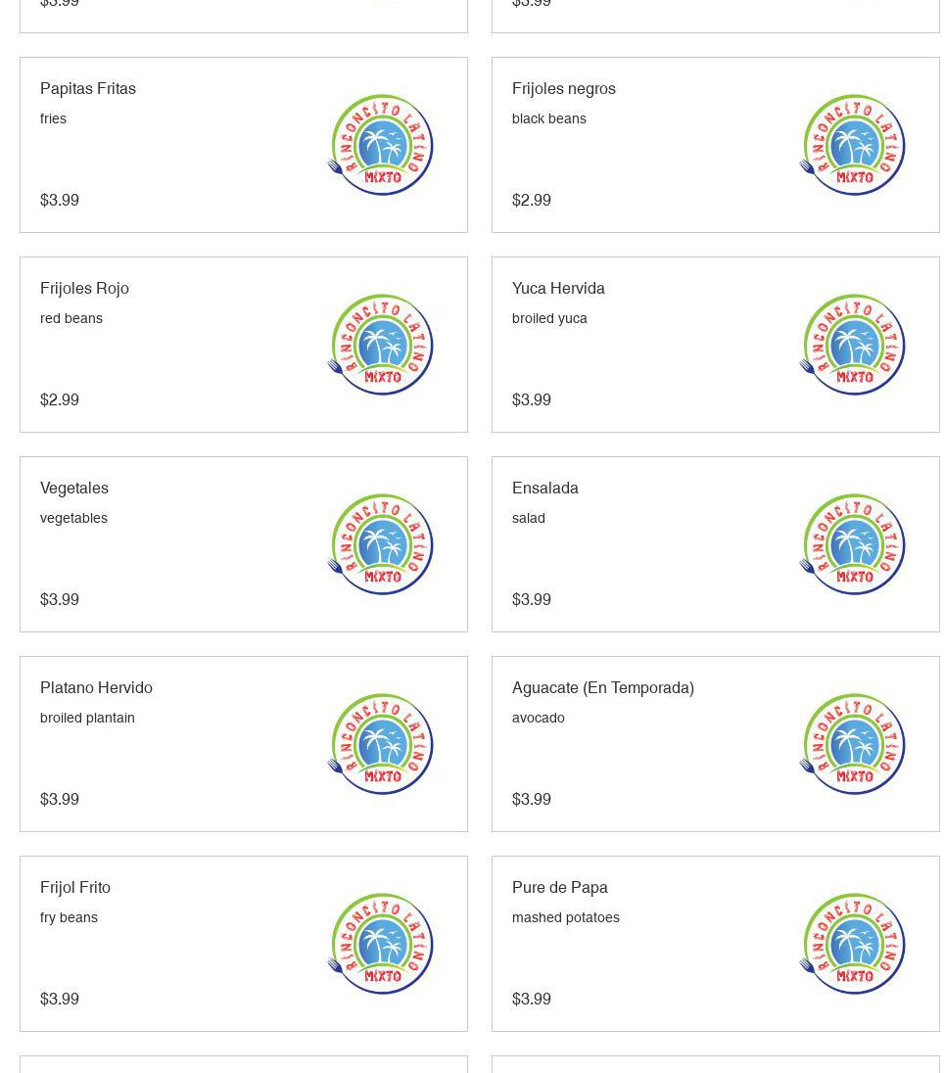The height and width of the screenshot is (1073, 945).
Task: Click the Vegetales item title
Action: (74, 488)
